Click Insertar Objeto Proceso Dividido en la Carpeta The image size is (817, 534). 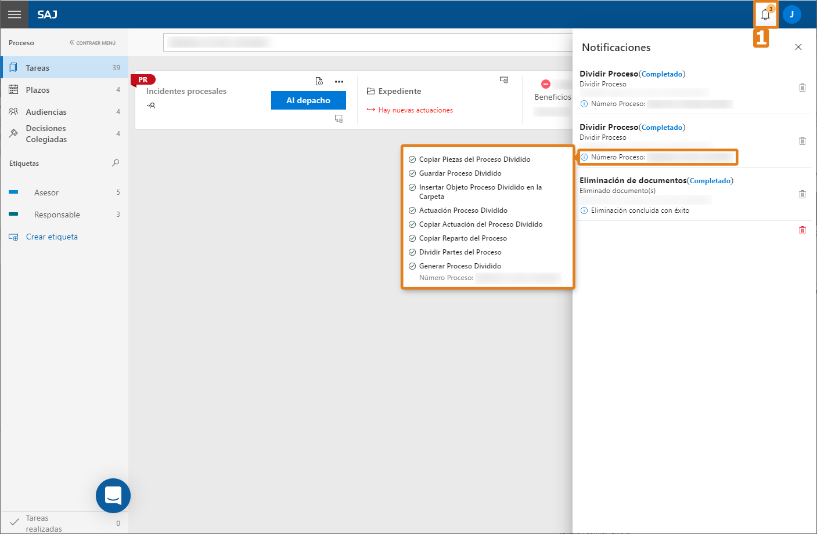click(480, 192)
